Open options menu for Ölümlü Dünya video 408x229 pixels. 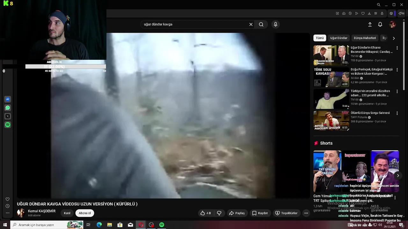tap(397, 113)
